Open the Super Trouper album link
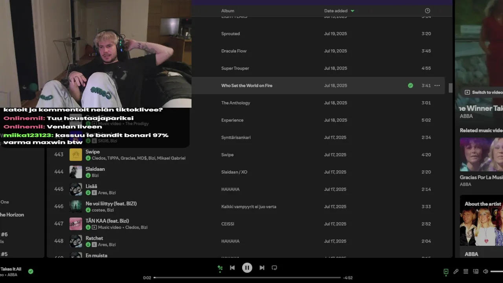 tap(235, 68)
